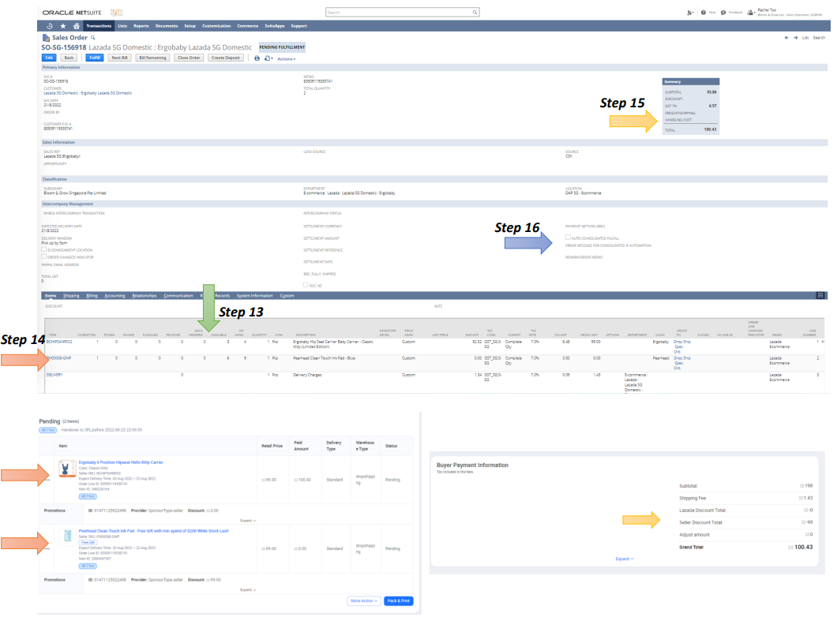The image size is (837, 621).
Task: Open the BCHIPSANRIO2 item link
Action: tap(59, 342)
